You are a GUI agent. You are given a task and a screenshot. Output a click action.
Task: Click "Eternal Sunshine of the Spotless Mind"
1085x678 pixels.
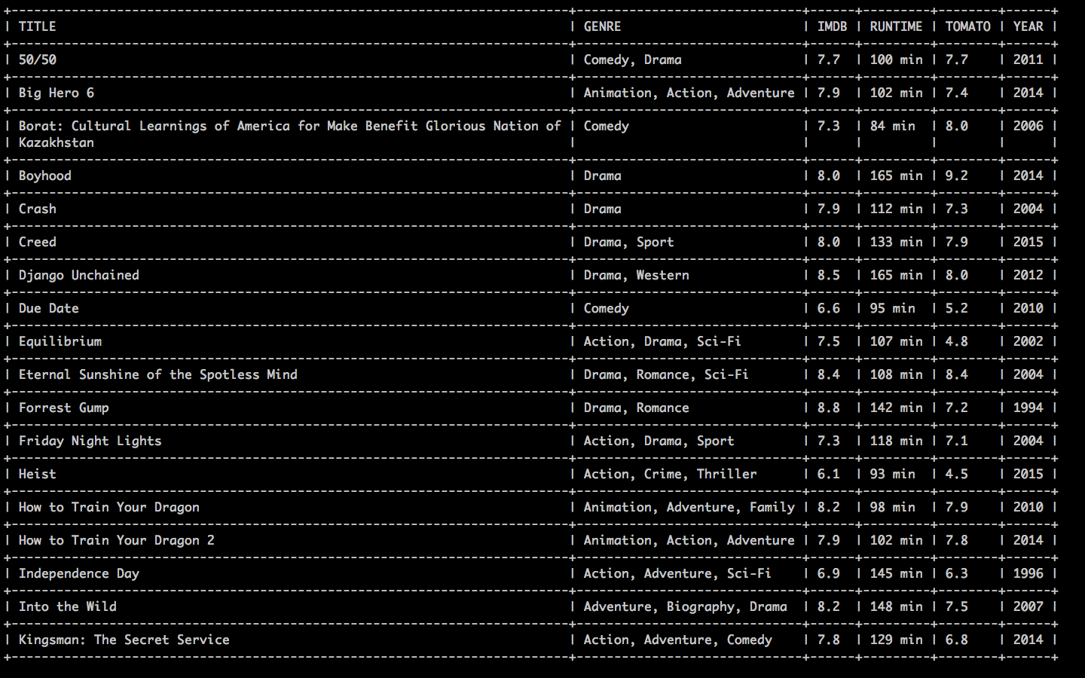coord(158,374)
